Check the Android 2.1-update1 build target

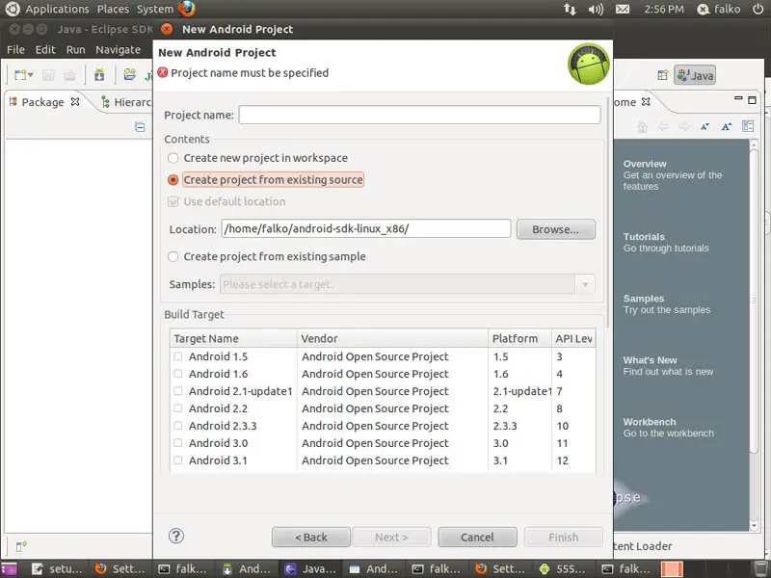coord(178,391)
